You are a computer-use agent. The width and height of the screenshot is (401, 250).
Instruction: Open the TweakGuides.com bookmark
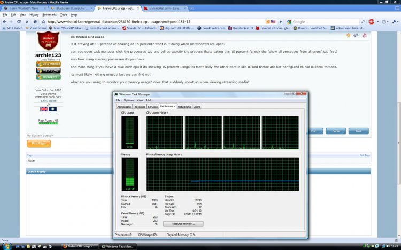pyautogui.click(x=211, y=28)
